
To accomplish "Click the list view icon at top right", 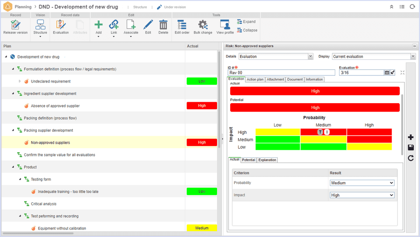I will click(402, 7).
